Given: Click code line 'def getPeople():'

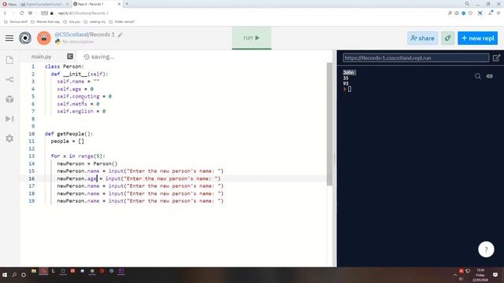Looking at the screenshot, I should coord(69,134).
